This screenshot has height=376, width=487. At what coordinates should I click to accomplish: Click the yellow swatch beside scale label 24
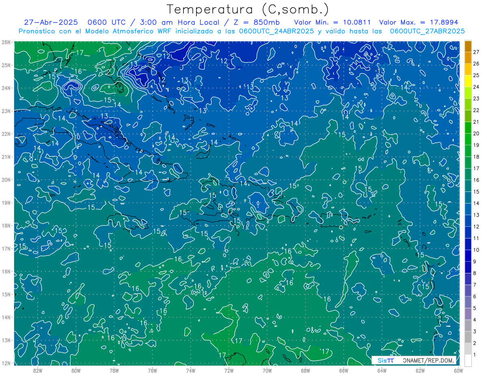coord(468,81)
